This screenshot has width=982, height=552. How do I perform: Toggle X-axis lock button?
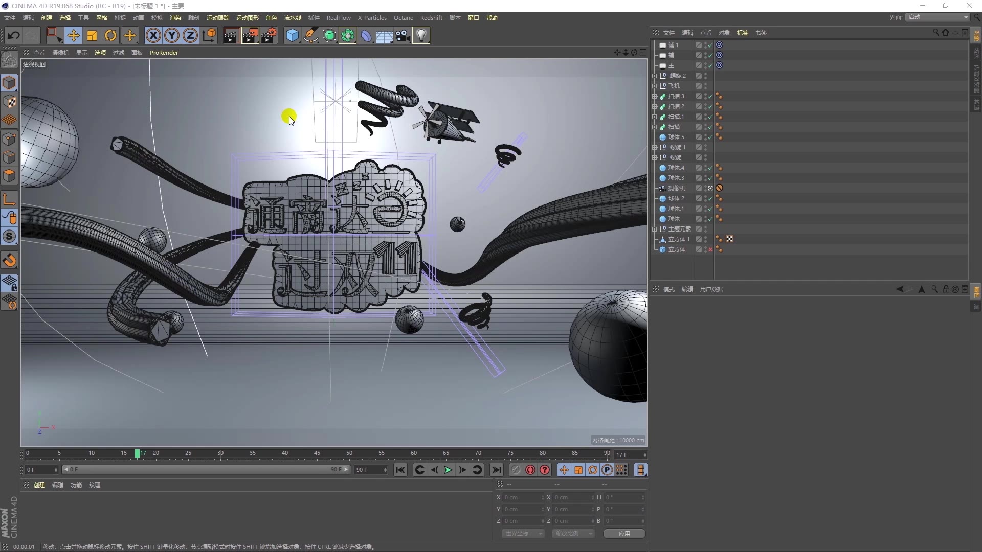[153, 35]
